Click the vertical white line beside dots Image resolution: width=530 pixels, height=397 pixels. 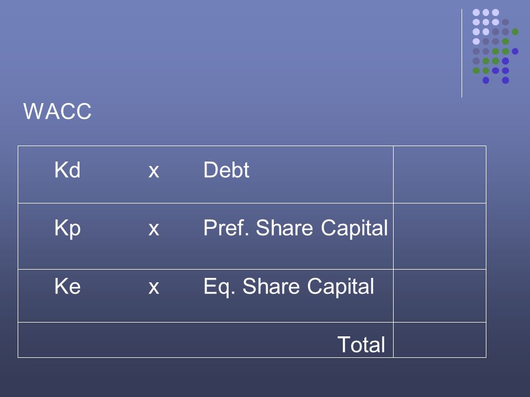462,53
